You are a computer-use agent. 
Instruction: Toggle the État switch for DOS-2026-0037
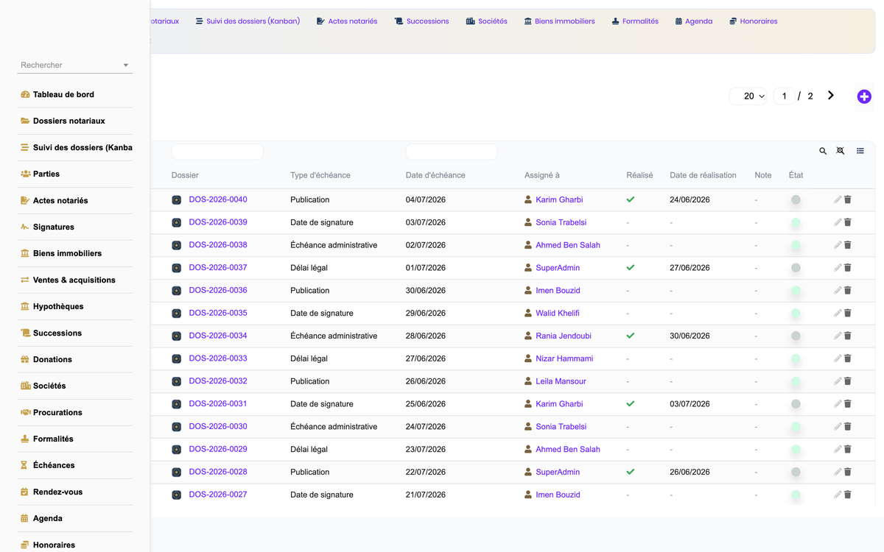tap(796, 268)
